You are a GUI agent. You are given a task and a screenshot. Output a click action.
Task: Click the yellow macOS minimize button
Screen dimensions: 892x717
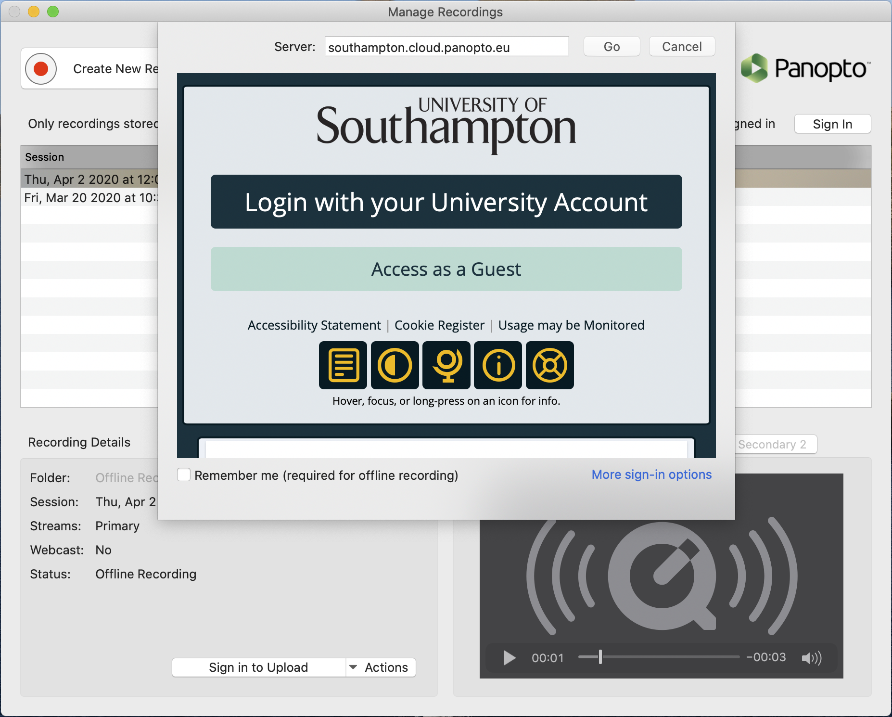tap(34, 12)
